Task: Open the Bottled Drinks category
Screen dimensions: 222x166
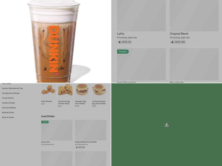Action: click(x=8, y=113)
